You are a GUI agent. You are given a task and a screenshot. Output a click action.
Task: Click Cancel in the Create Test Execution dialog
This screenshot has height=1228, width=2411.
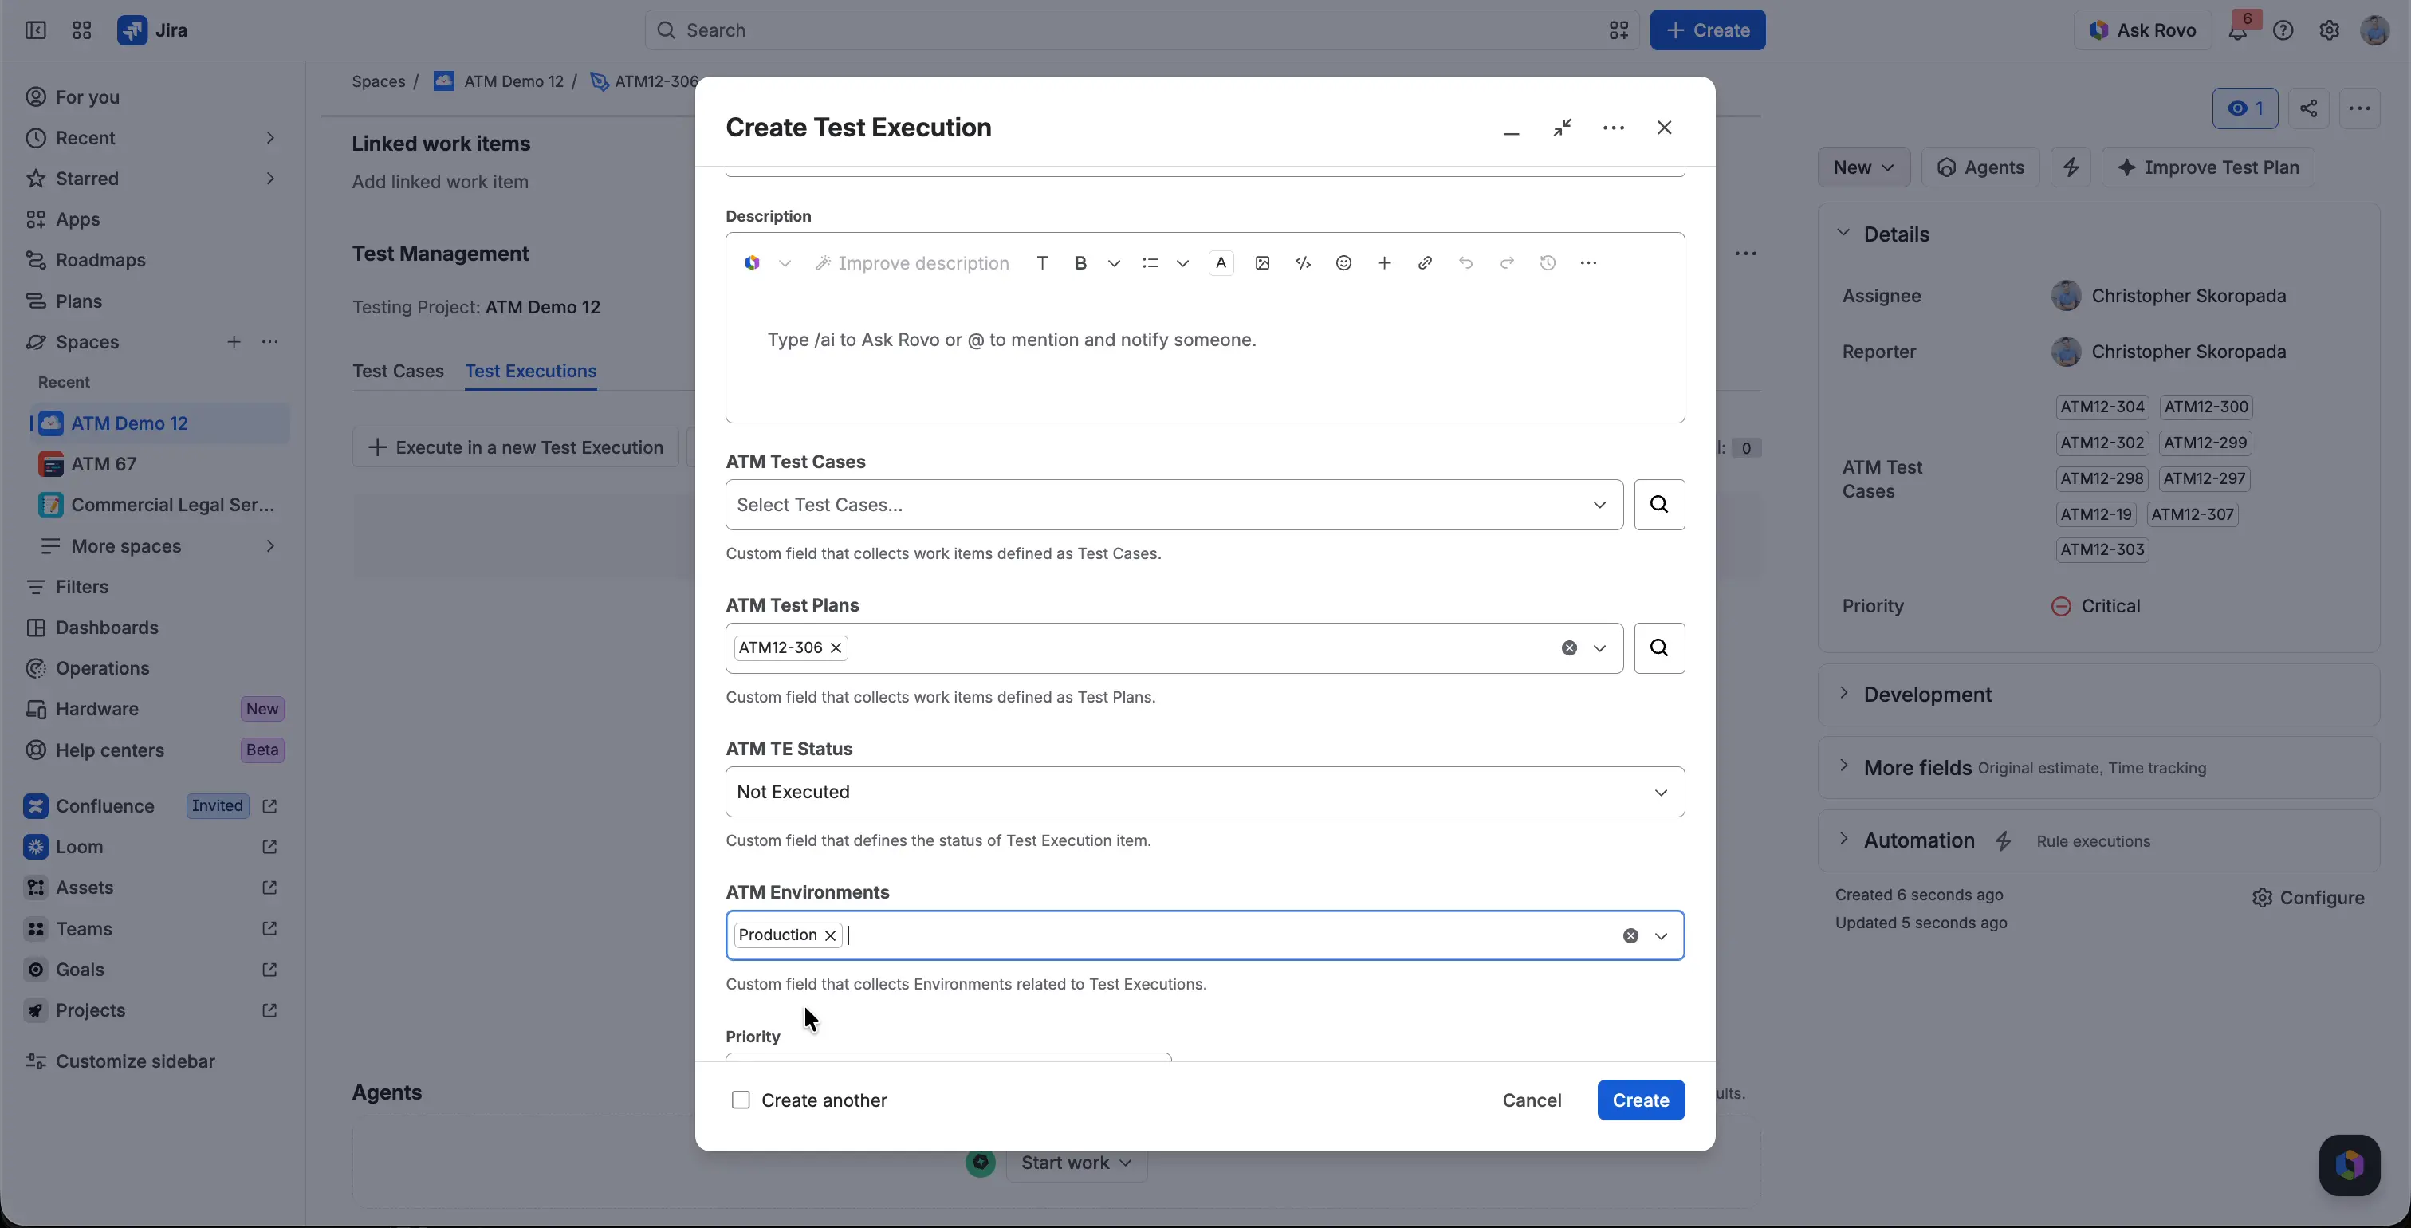pyautogui.click(x=1532, y=1100)
